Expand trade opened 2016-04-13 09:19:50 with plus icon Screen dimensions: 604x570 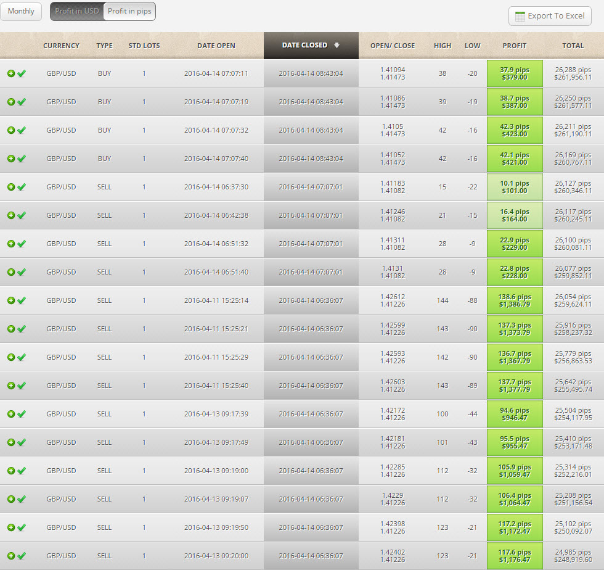tap(11, 527)
